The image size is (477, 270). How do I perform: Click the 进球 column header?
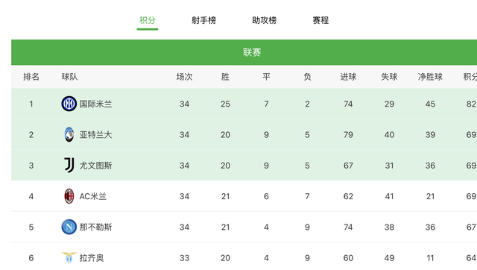(x=348, y=77)
